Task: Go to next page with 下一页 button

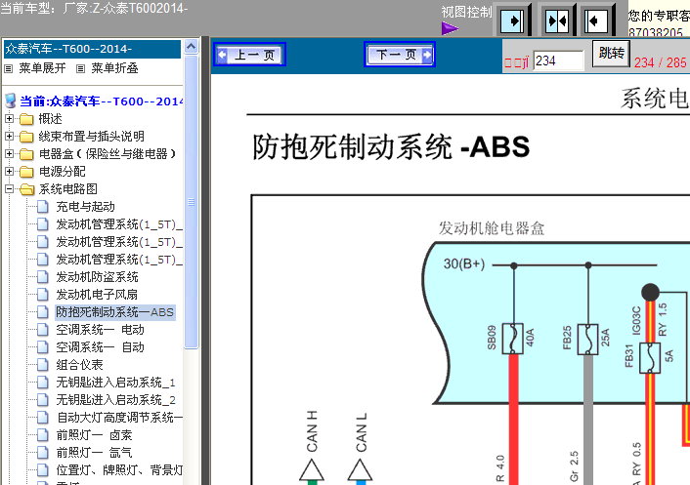Action: tap(400, 55)
